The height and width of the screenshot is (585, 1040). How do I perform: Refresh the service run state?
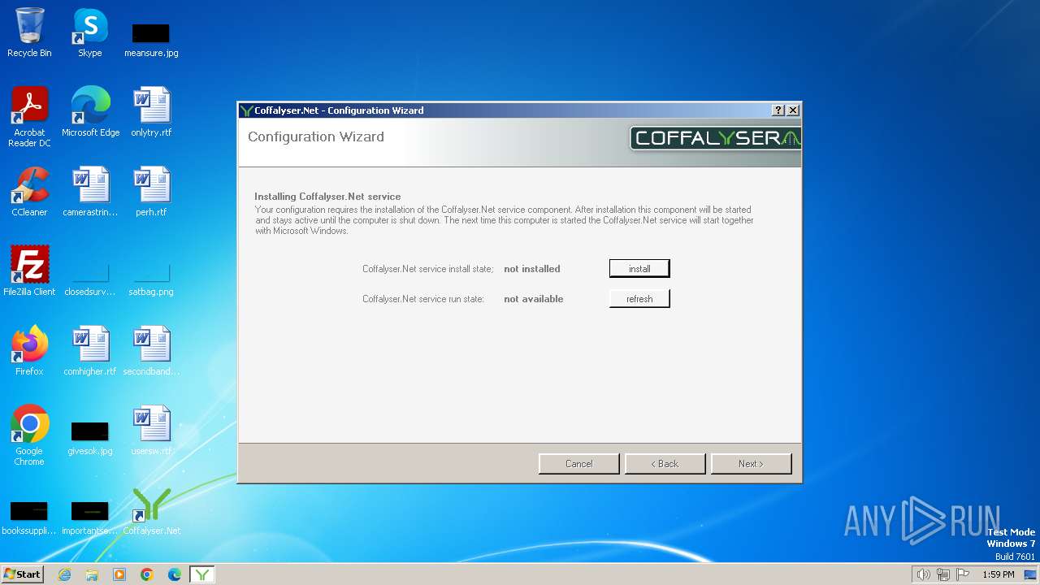tap(639, 299)
